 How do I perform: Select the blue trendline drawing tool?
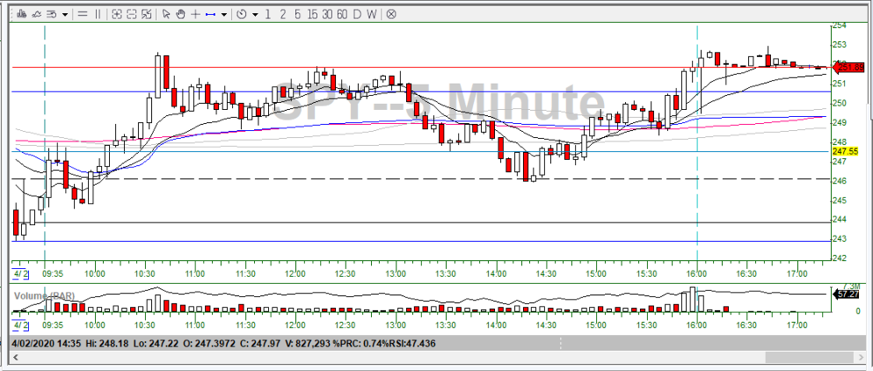(210, 14)
